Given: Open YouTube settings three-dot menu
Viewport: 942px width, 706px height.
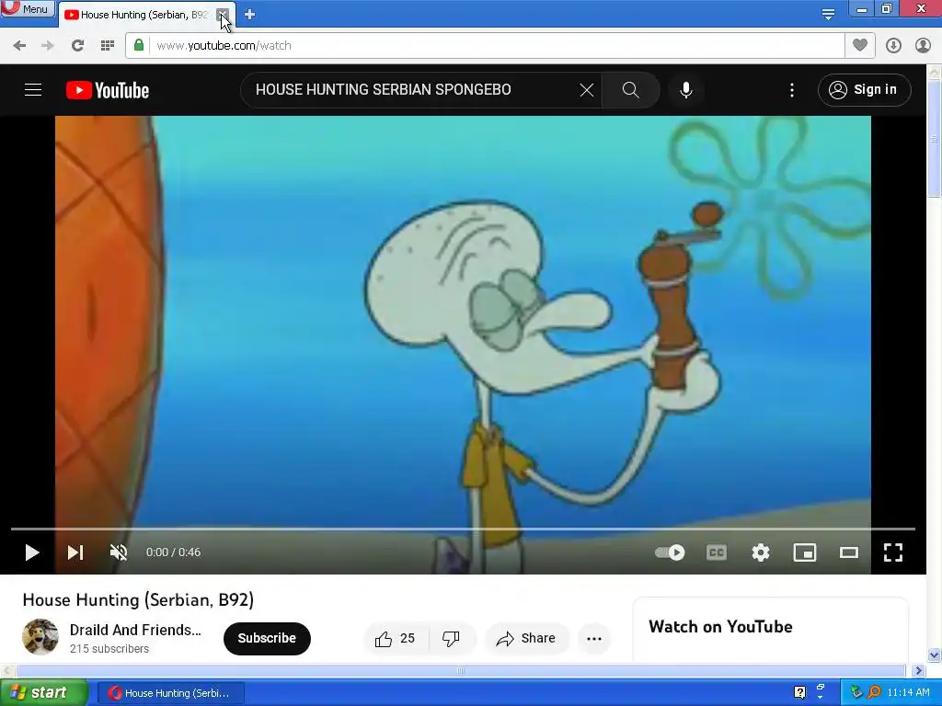Looking at the screenshot, I should [792, 90].
